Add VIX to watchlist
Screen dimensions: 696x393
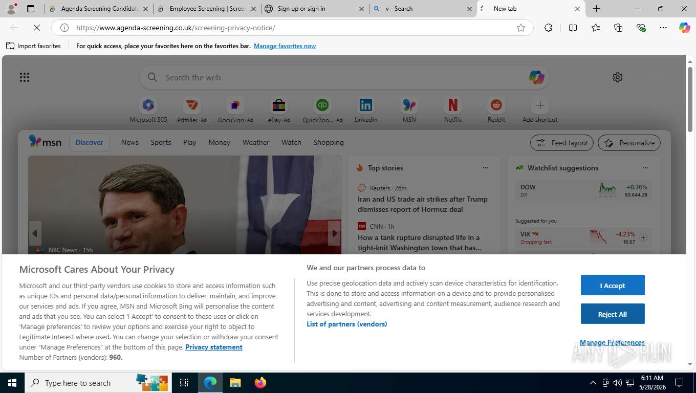[643, 237]
